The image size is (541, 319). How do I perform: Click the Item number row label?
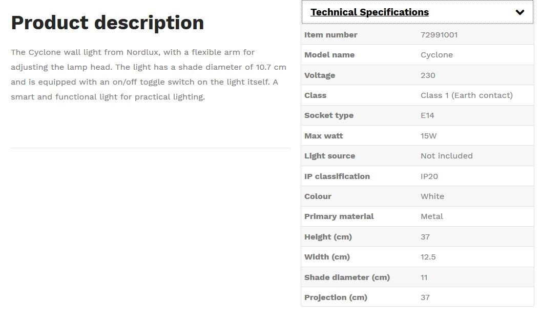click(330, 35)
